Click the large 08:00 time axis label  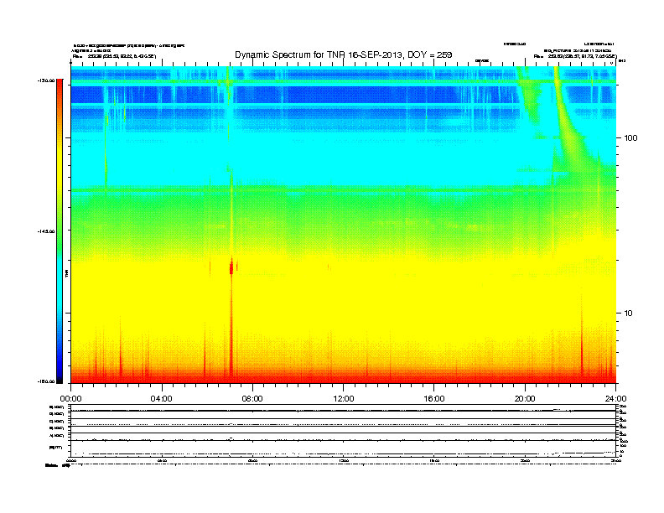pyautogui.click(x=252, y=399)
